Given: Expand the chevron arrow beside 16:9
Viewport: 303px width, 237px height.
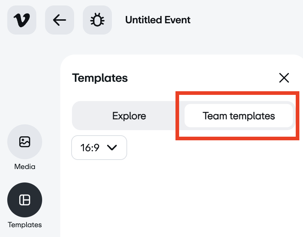Looking at the screenshot, I should [112, 148].
